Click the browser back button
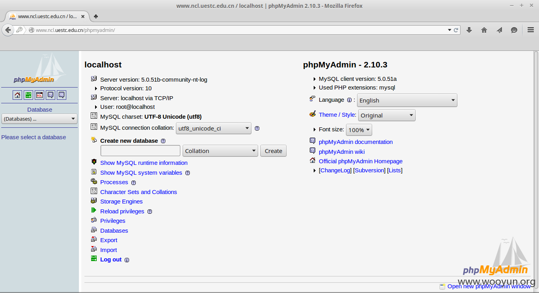539x293 pixels. pos(7,30)
